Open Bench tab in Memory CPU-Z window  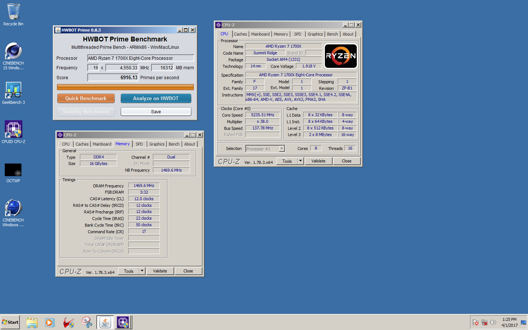(174, 144)
